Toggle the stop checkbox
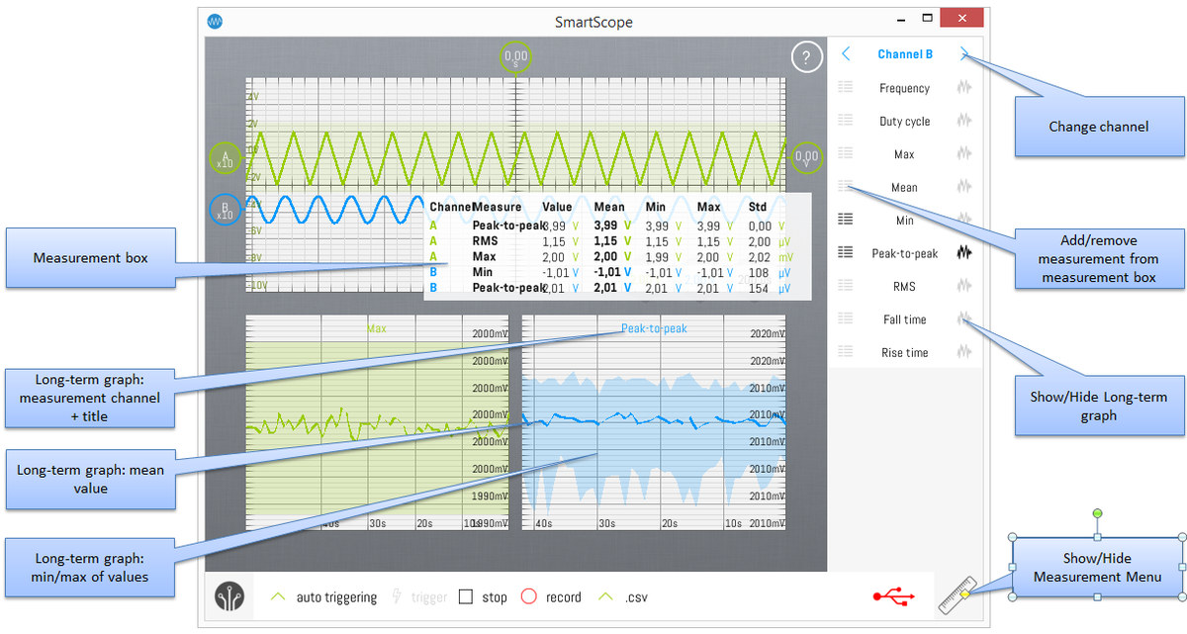The width and height of the screenshot is (1187, 634). (466, 597)
